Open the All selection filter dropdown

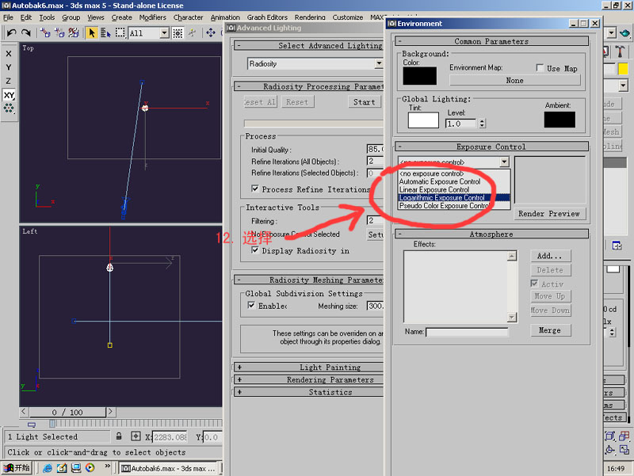(164, 32)
